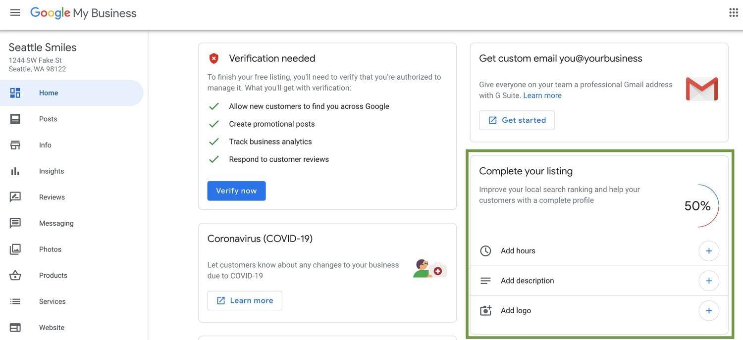743x340 pixels.
Task: Click the COVID-19 Learn more button
Action: (245, 301)
